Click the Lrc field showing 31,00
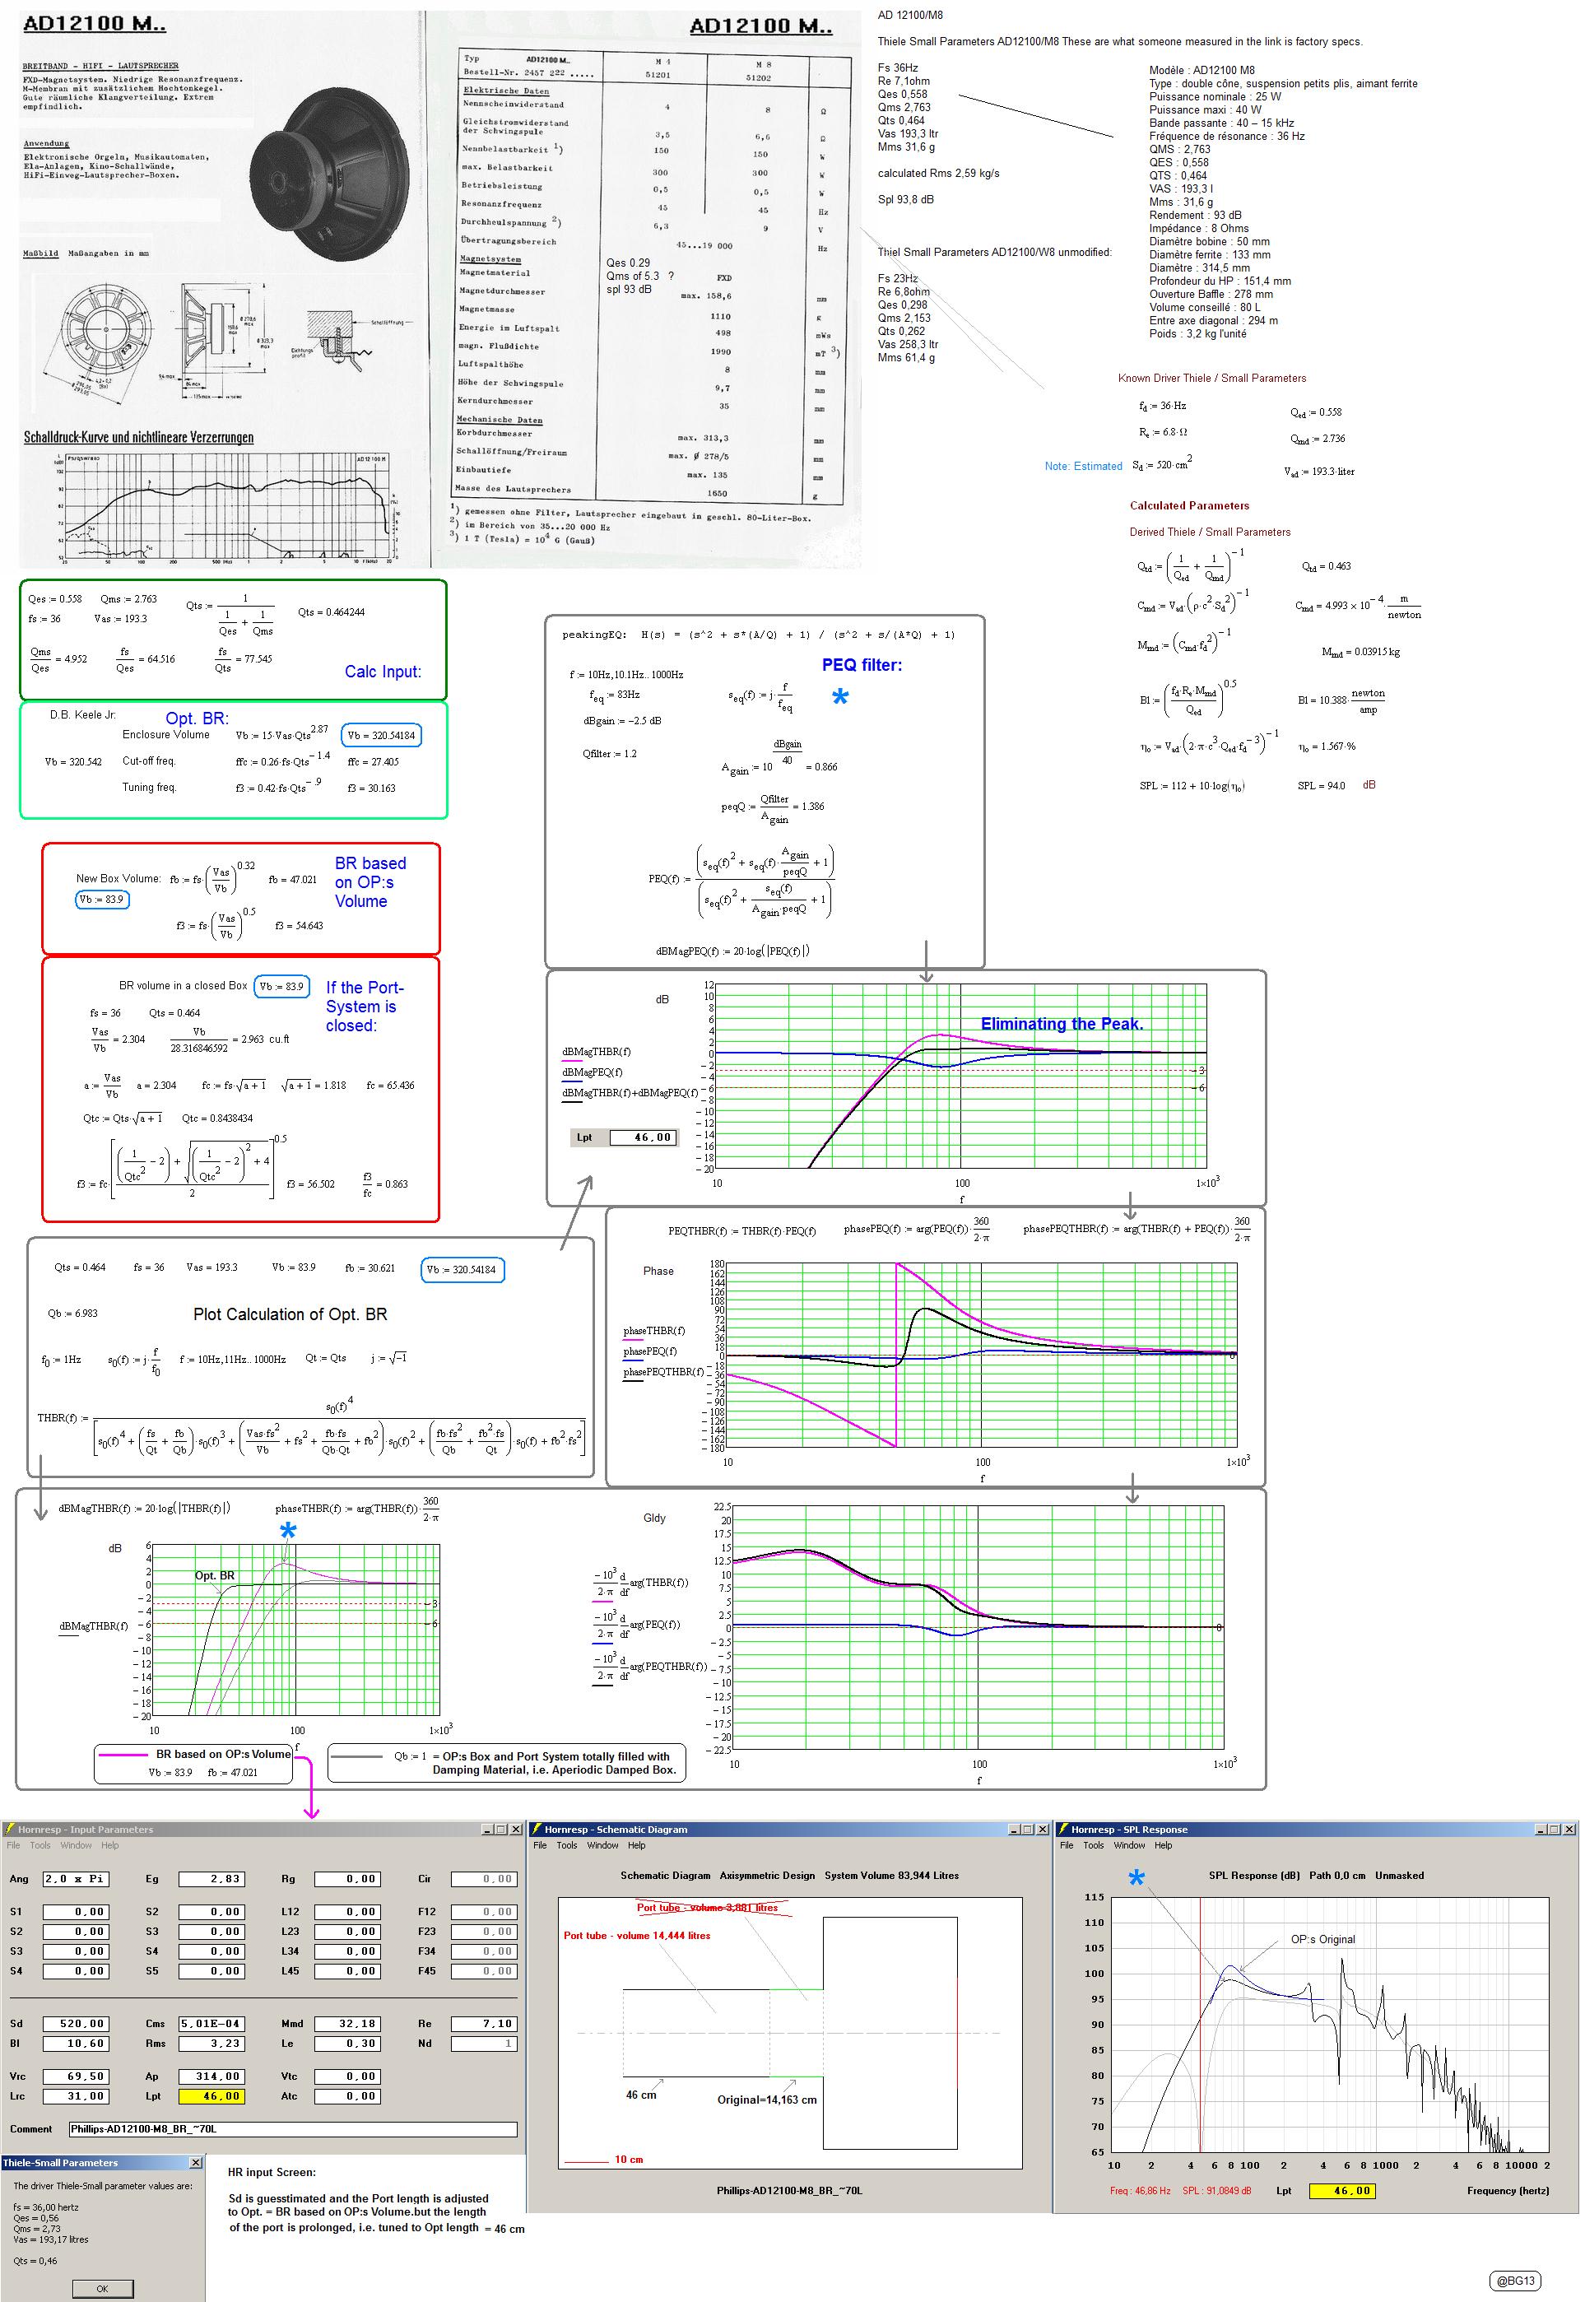The height and width of the screenshot is (2302, 1585). click(75, 2096)
